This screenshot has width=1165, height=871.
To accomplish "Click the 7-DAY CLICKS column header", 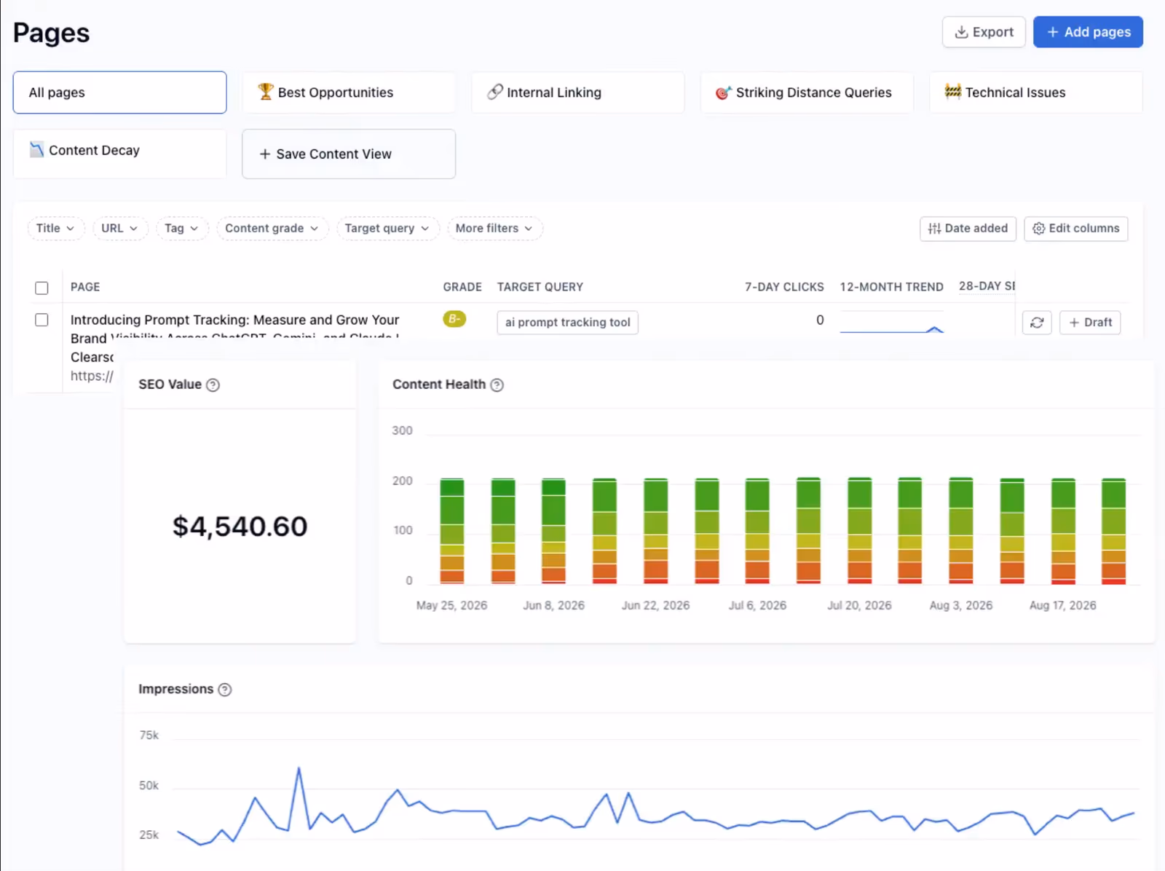I will pos(784,287).
